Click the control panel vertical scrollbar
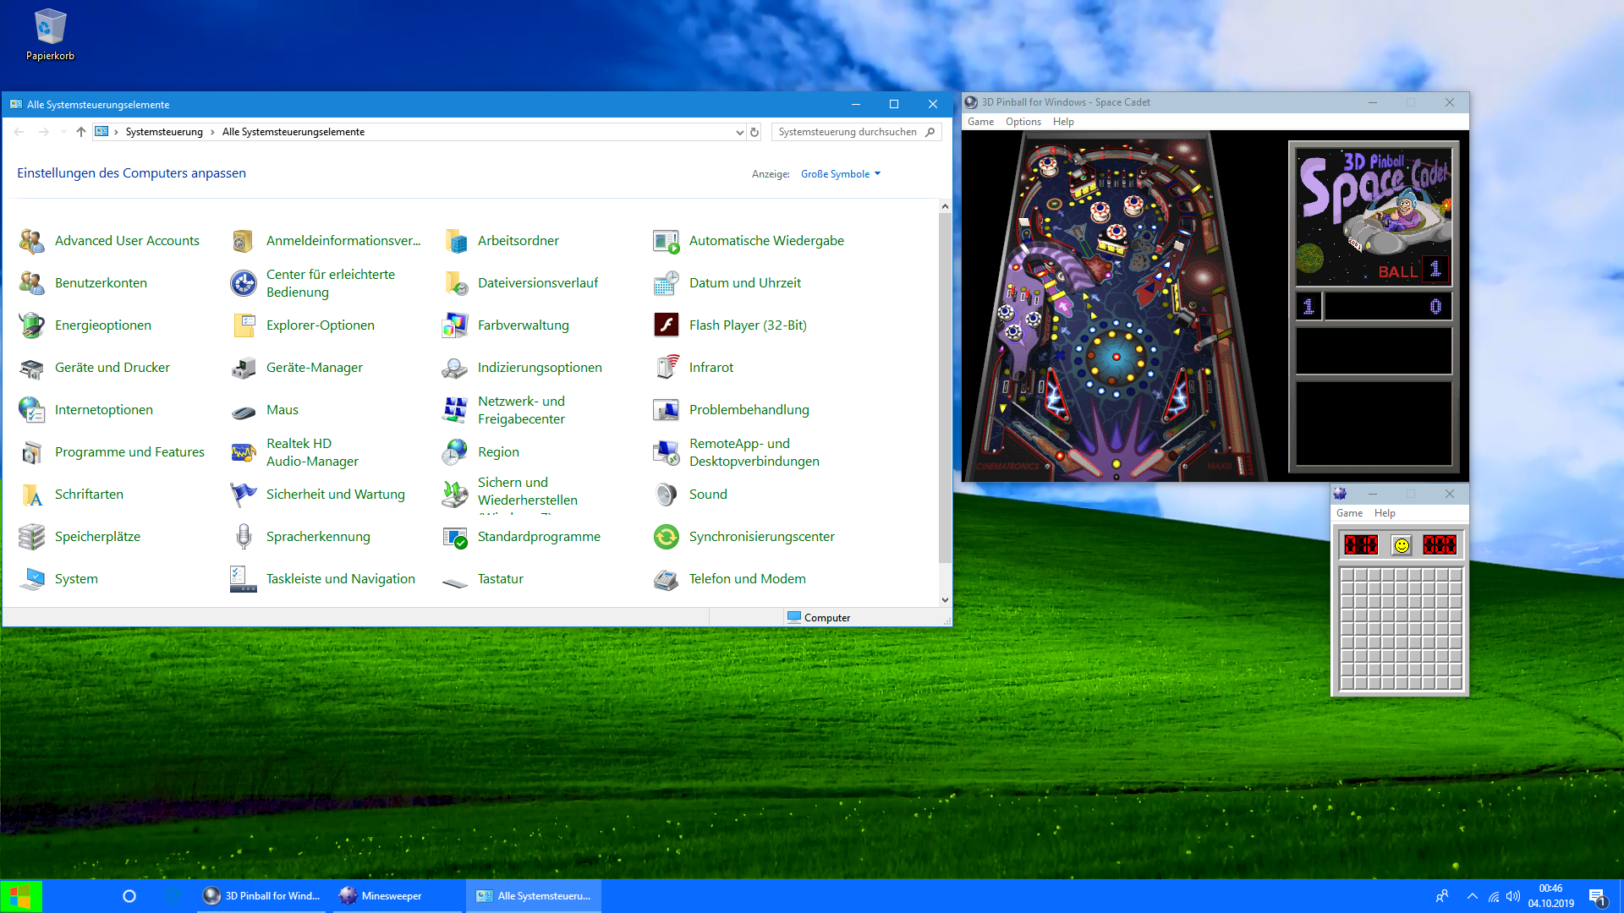This screenshot has width=1624, height=913. [x=945, y=389]
